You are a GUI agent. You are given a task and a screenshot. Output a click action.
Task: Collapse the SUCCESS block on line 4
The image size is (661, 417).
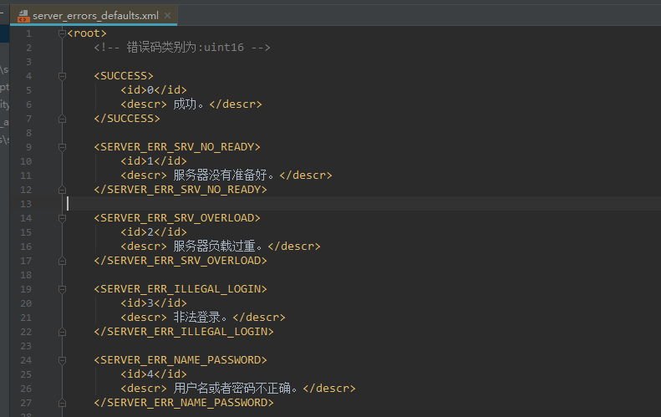pos(62,76)
